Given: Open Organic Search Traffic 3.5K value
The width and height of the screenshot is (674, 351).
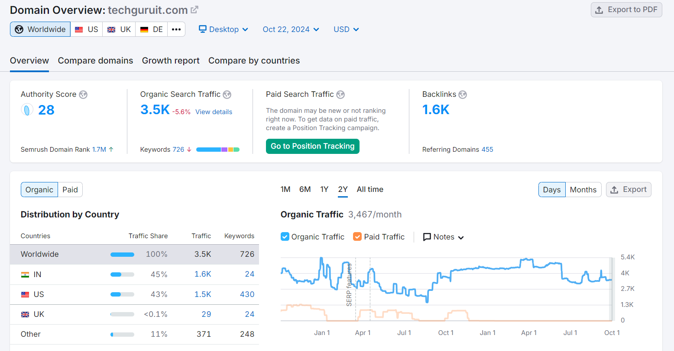Looking at the screenshot, I should (x=155, y=110).
